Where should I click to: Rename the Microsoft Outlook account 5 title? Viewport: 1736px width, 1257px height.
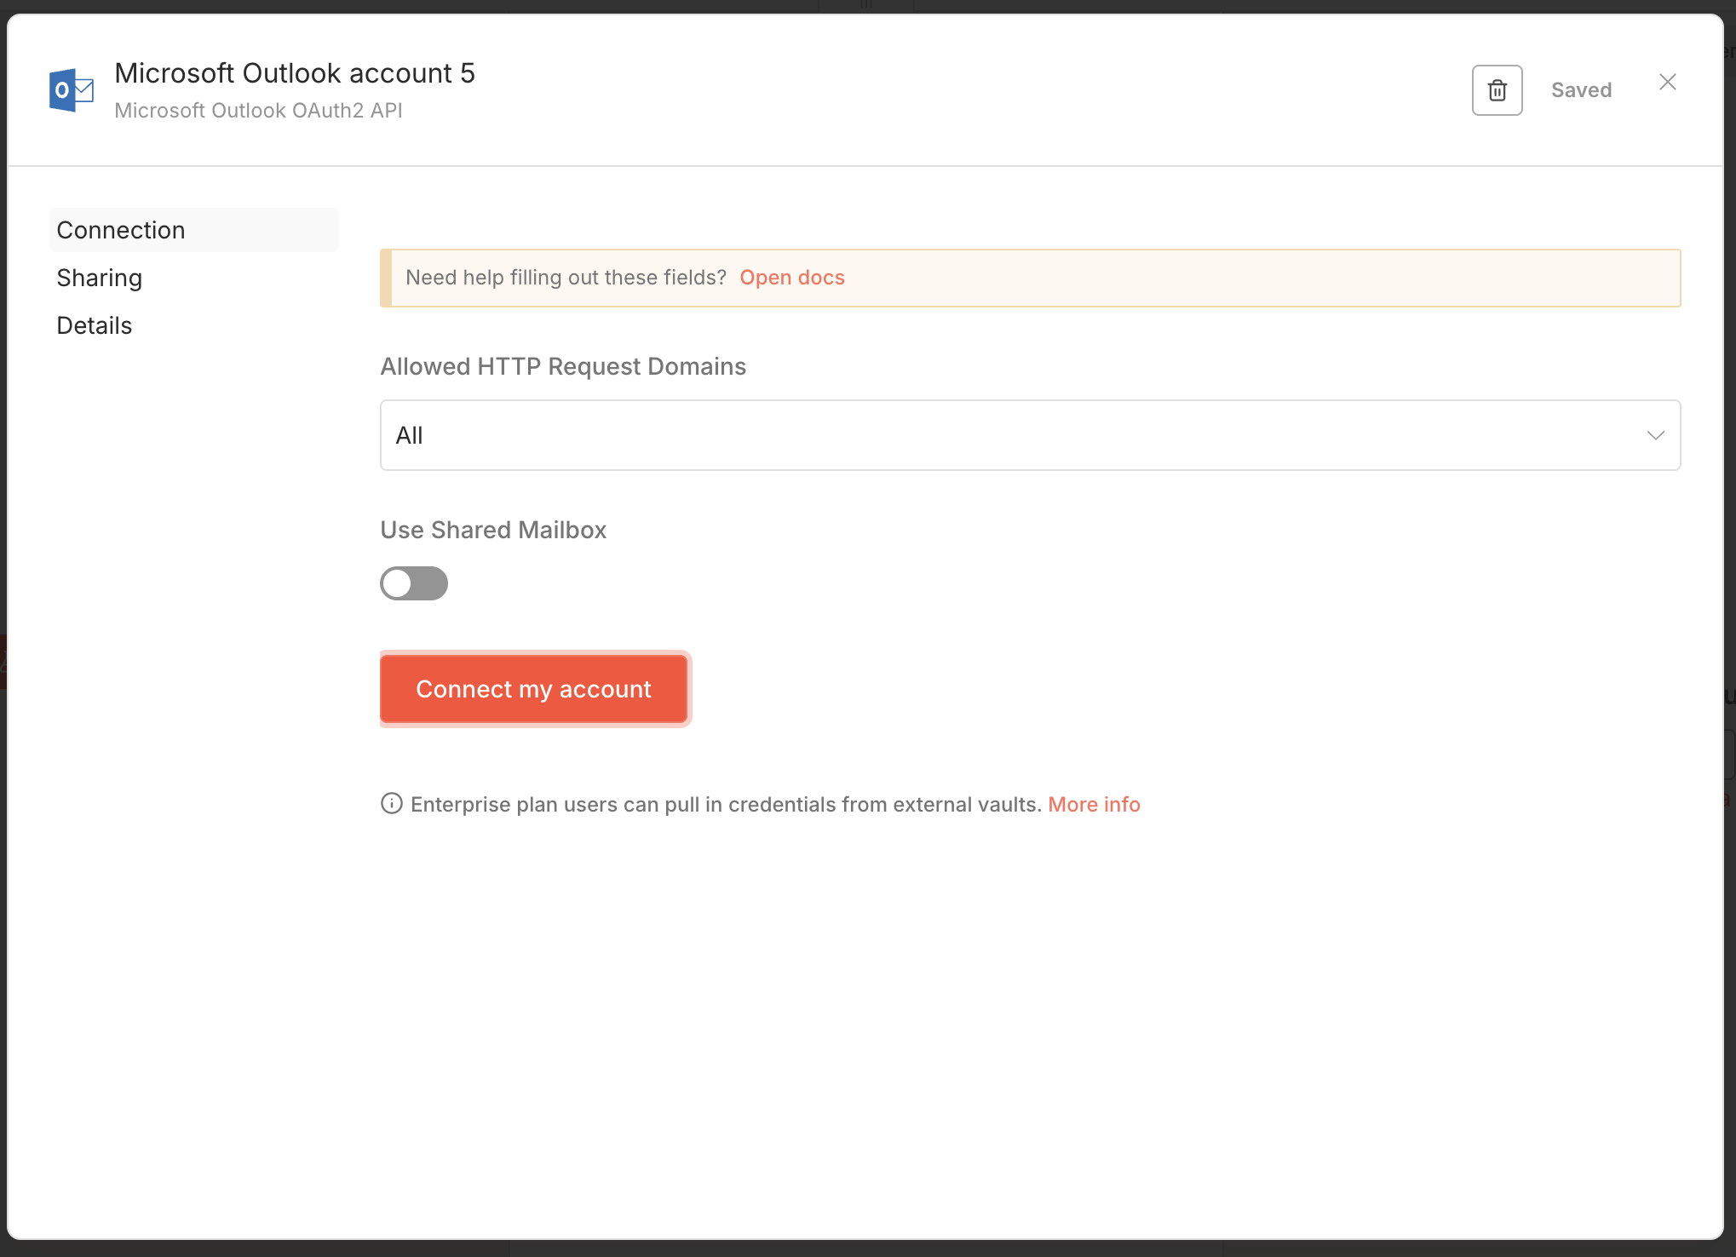[x=295, y=73]
